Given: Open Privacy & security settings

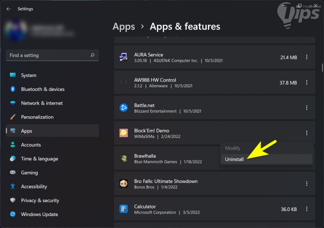Looking at the screenshot, I should (x=52, y=200).
